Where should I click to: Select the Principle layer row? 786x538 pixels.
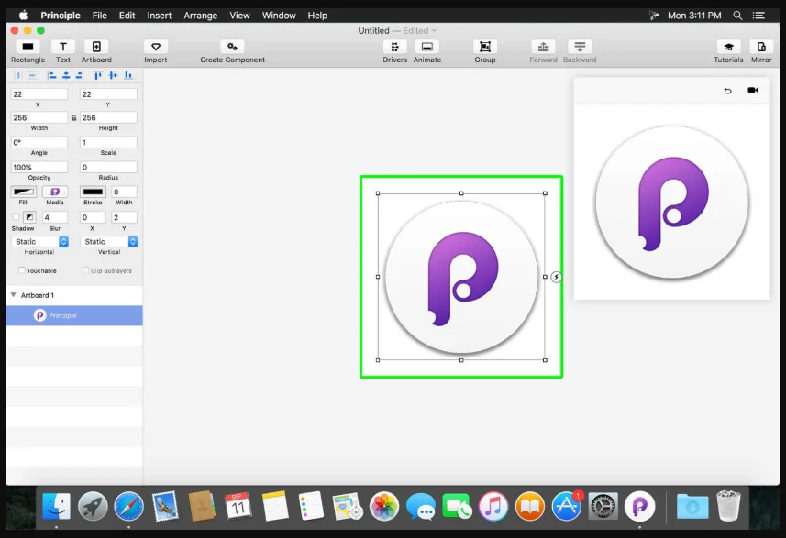[x=74, y=315]
